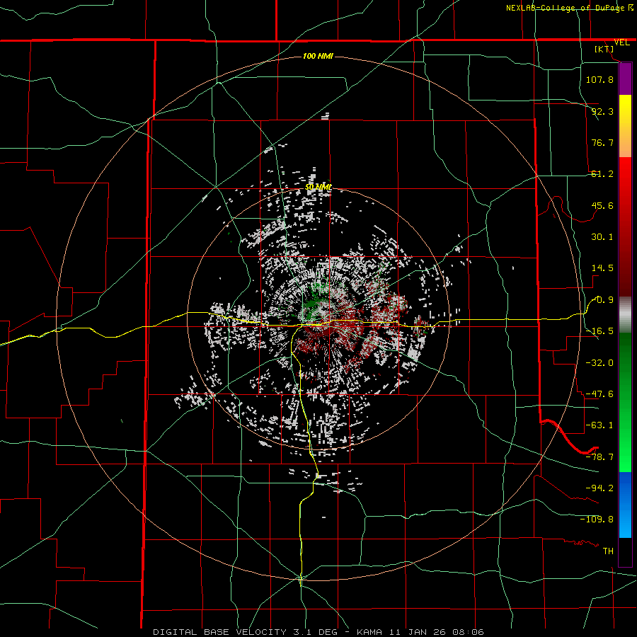Click the 61.2 legend value
637x637 pixels.
point(602,174)
